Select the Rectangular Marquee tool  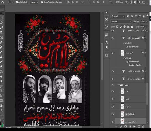click(x=1, y=18)
